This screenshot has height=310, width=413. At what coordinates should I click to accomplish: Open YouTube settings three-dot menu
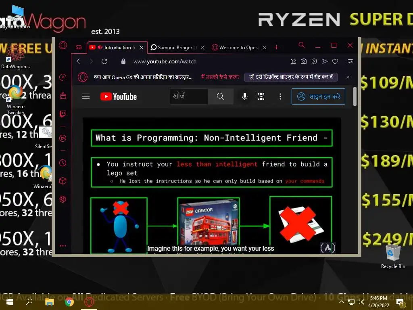280,96
